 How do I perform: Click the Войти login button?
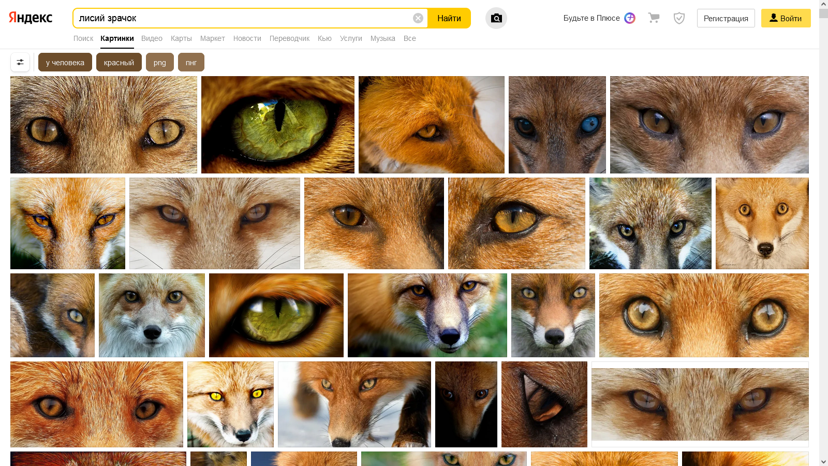[786, 18]
